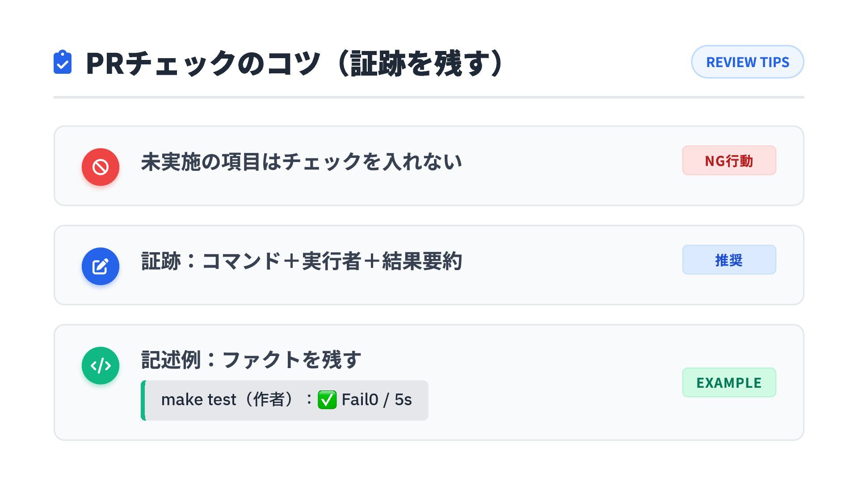Image resolution: width=858 pixels, height=483 pixels.
Task: Click the green checkmark emoji in the snippet
Action: [x=327, y=400]
